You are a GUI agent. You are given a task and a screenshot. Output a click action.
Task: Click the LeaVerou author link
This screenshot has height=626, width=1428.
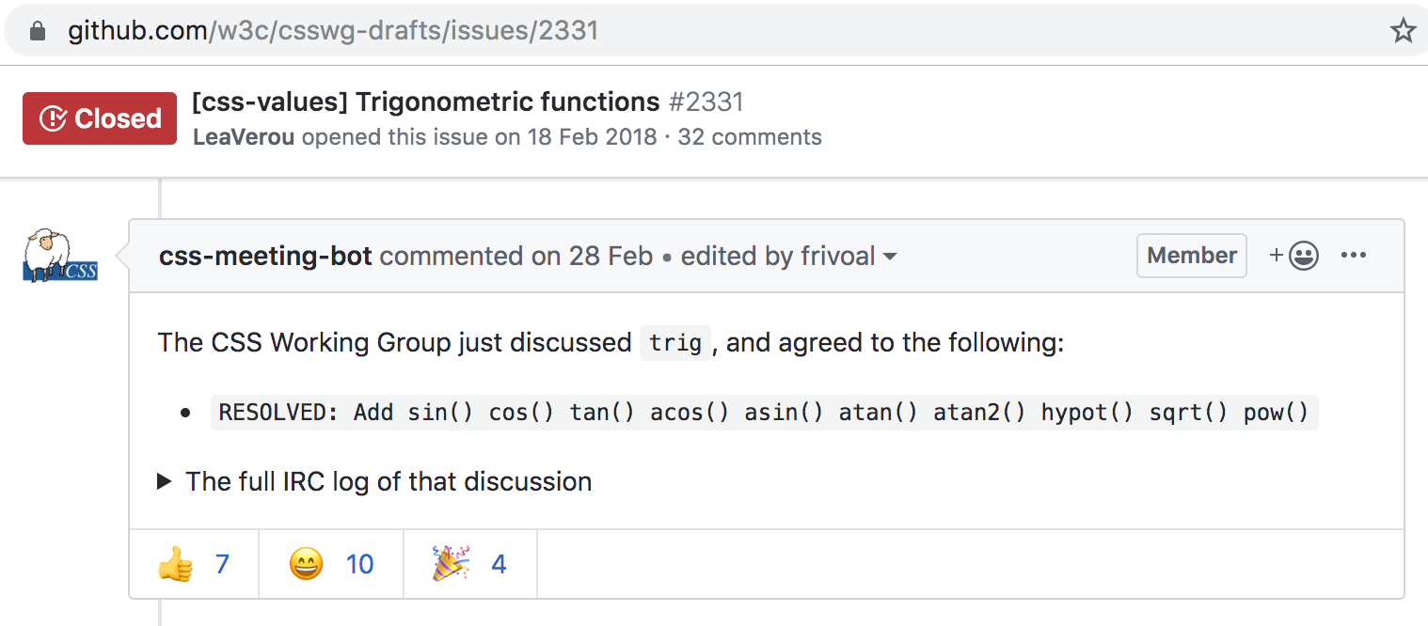244,137
